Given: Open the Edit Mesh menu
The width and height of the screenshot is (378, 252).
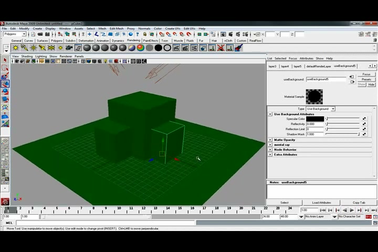Looking at the screenshot, I should click(117, 28).
